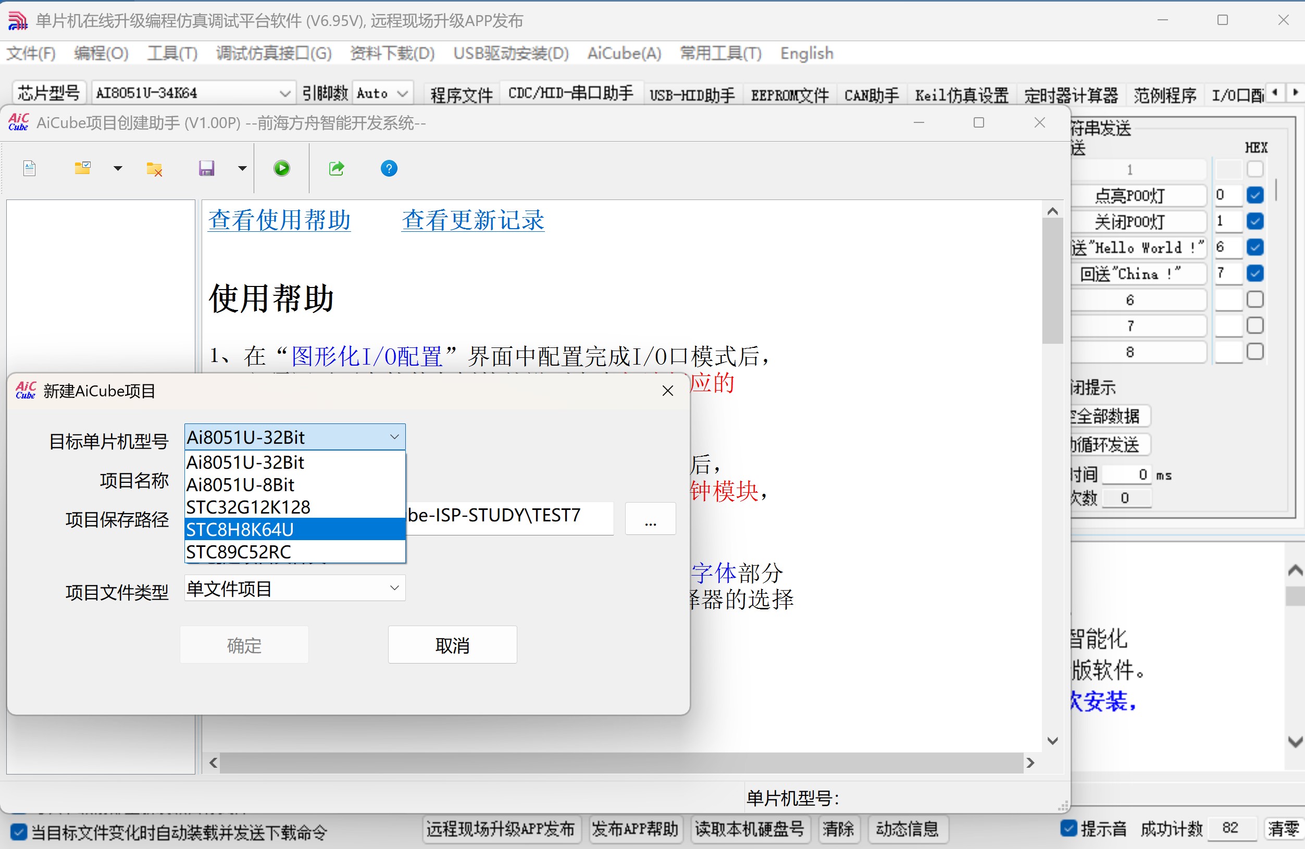1305x849 pixels.
Task: Open project with the folder icon
Action: [82, 168]
